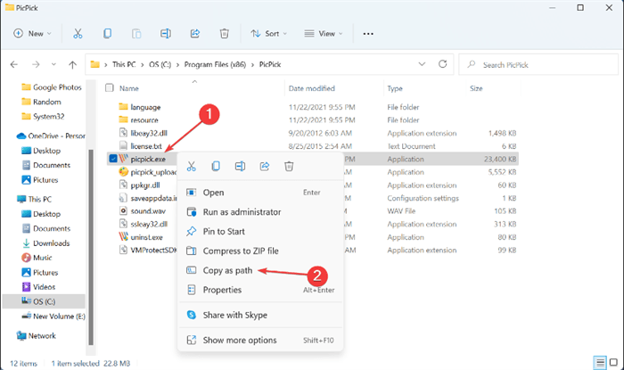Viewport: 624px width, 370px height.
Task: Select Music in the sidebar
Action: click(x=37, y=258)
